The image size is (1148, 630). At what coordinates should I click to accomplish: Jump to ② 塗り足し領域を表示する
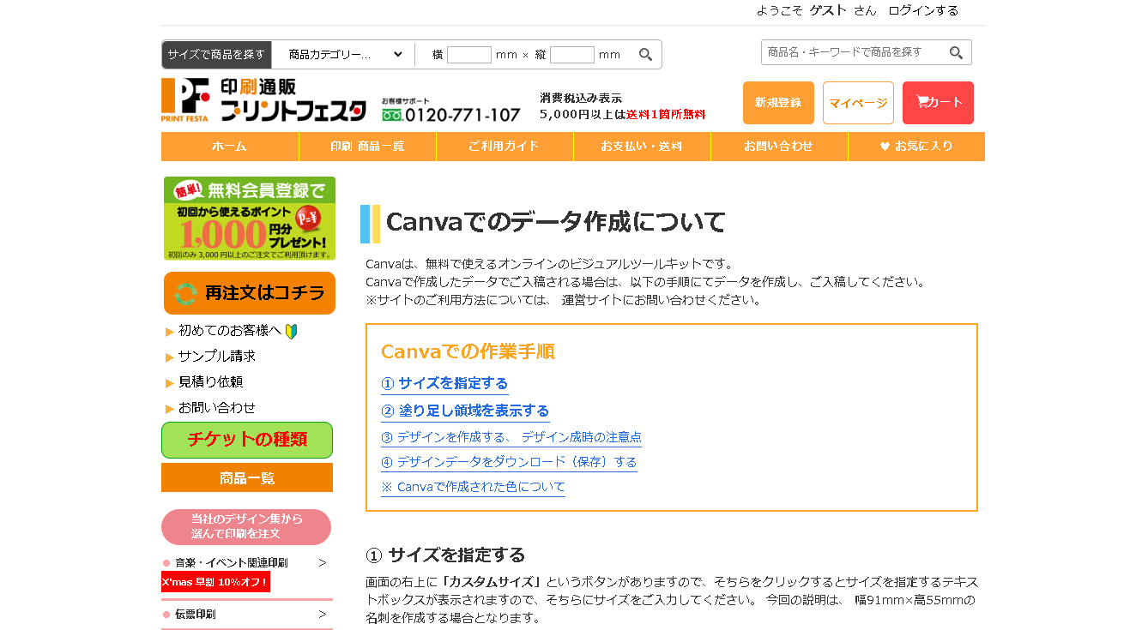coord(465,411)
